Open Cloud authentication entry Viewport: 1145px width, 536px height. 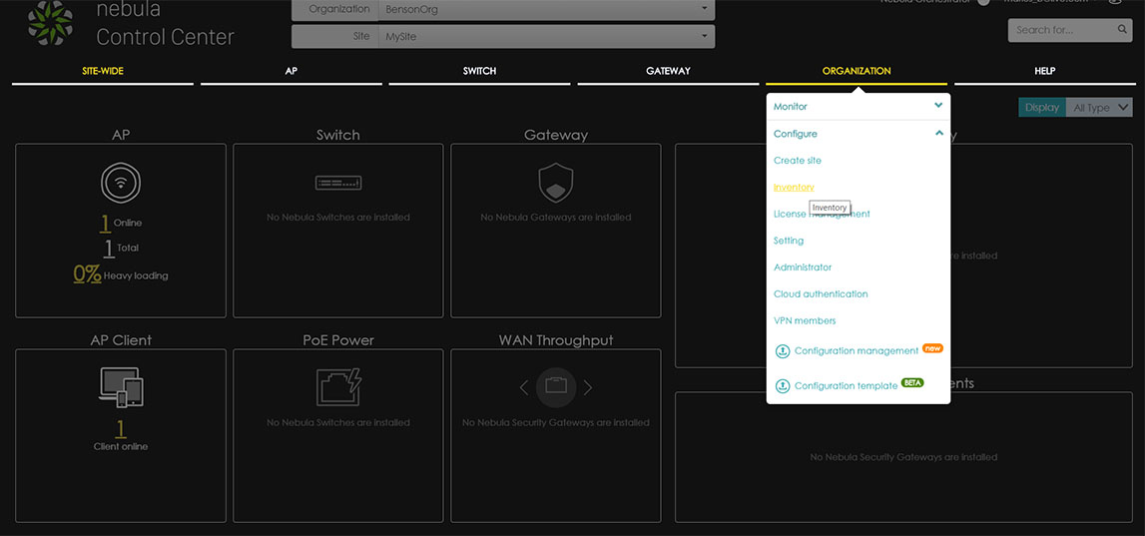coord(821,294)
